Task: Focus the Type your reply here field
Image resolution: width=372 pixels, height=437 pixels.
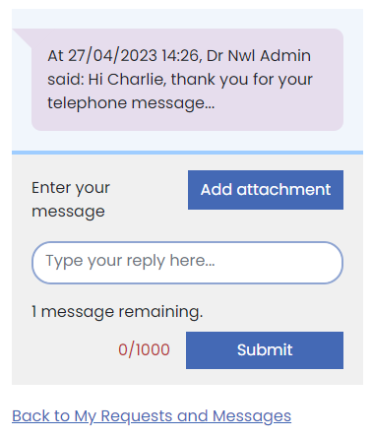Action: tap(187, 263)
